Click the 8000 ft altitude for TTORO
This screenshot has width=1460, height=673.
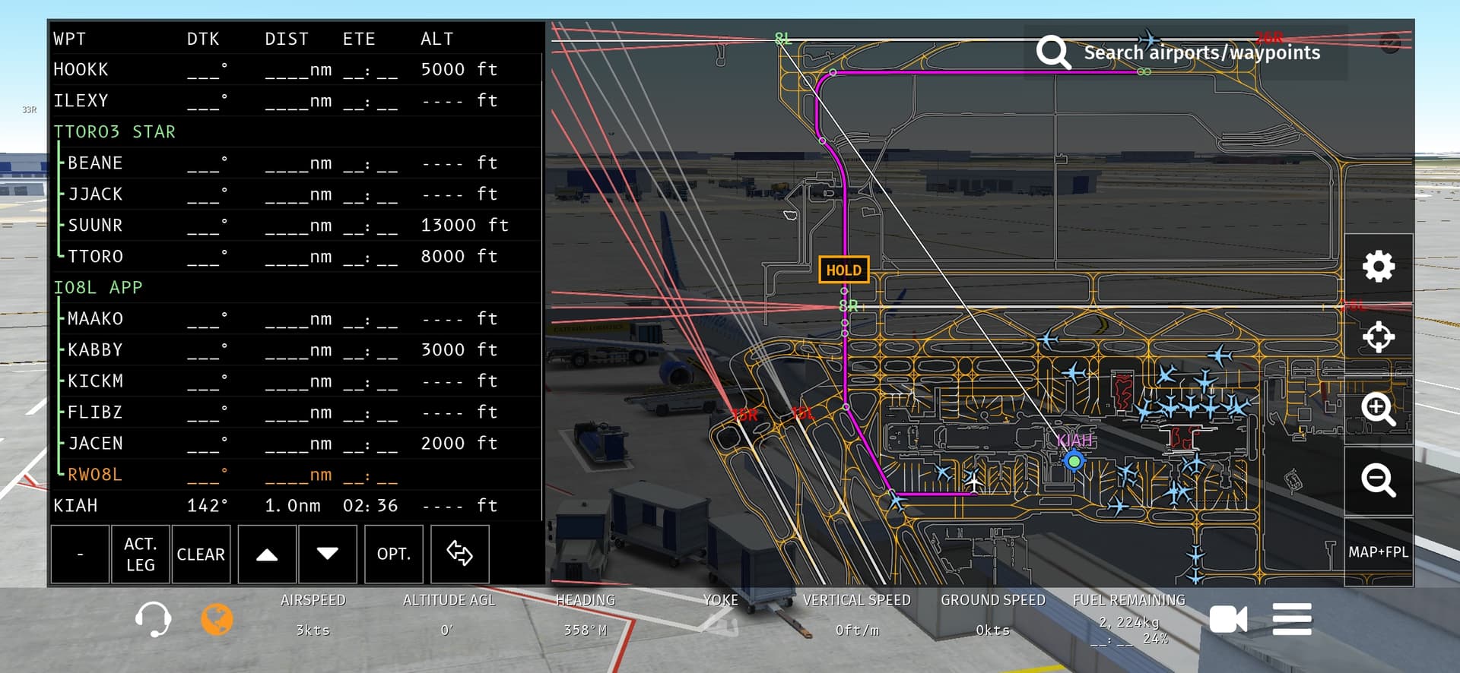coord(459,257)
